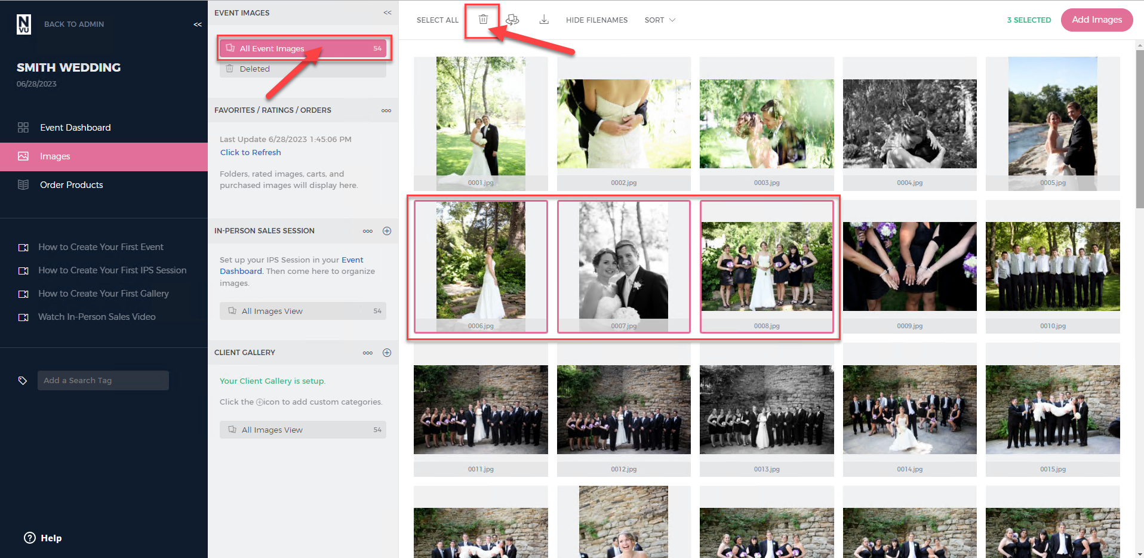Screen dimensions: 1144x558
Task: Add a custom Client Gallery category
Action: (x=387, y=353)
